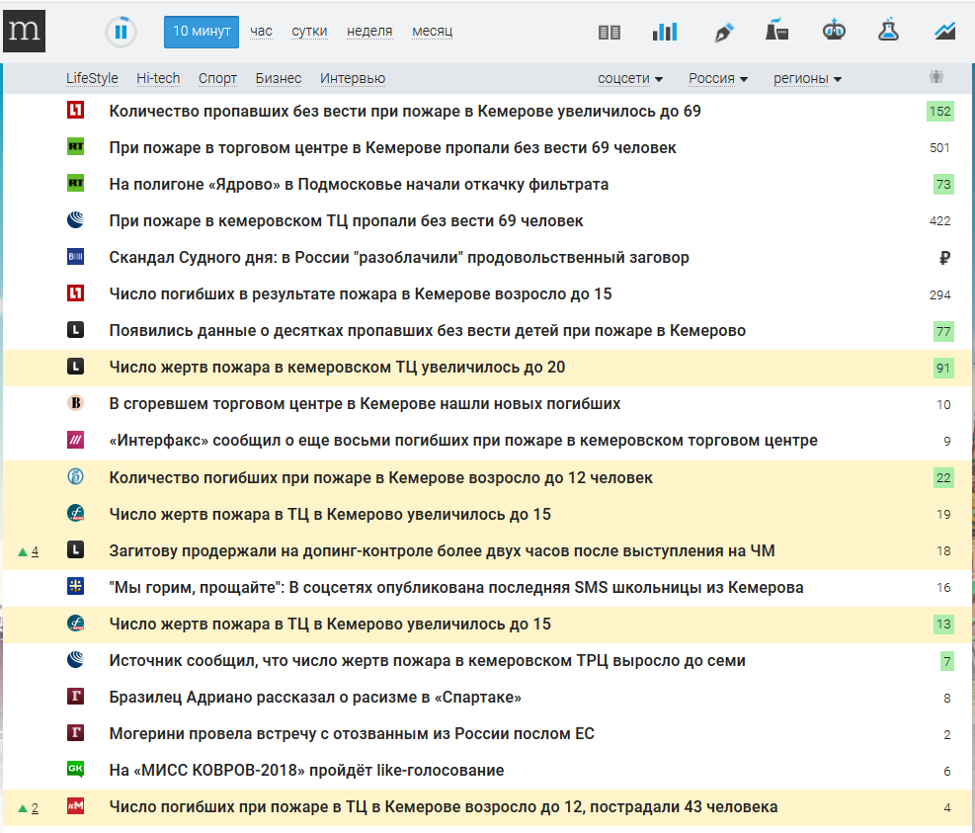
Task: Open the Бизнес category
Action: click(279, 78)
